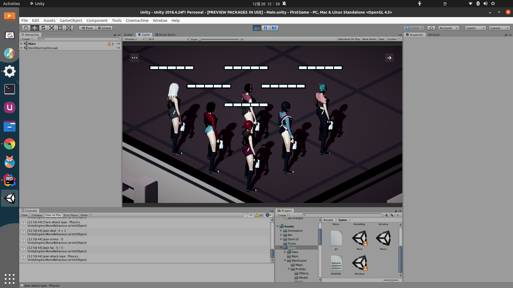Collapse the Prefabs folder in Project

(289, 269)
